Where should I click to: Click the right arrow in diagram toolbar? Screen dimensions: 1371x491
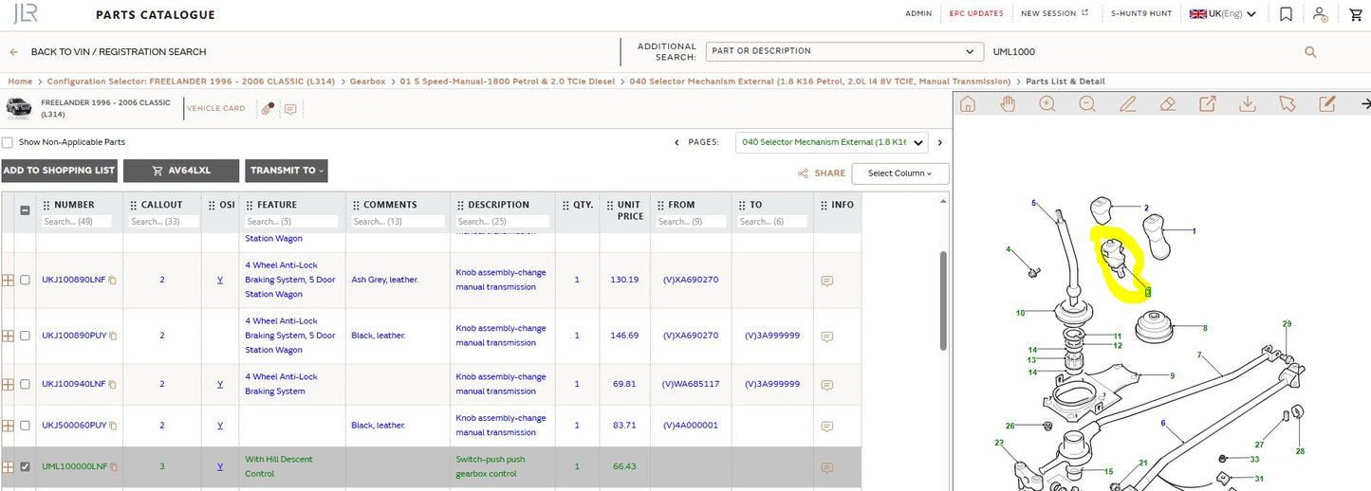pos(1365,104)
